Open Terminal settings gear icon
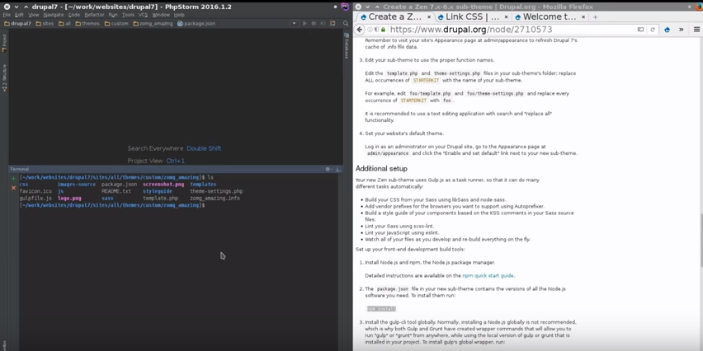The height and width of the screenshot is (351, 703). coord(328,169)
